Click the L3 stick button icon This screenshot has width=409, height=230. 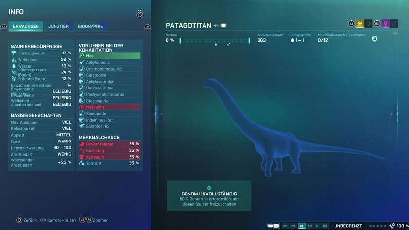pos(352,24)
